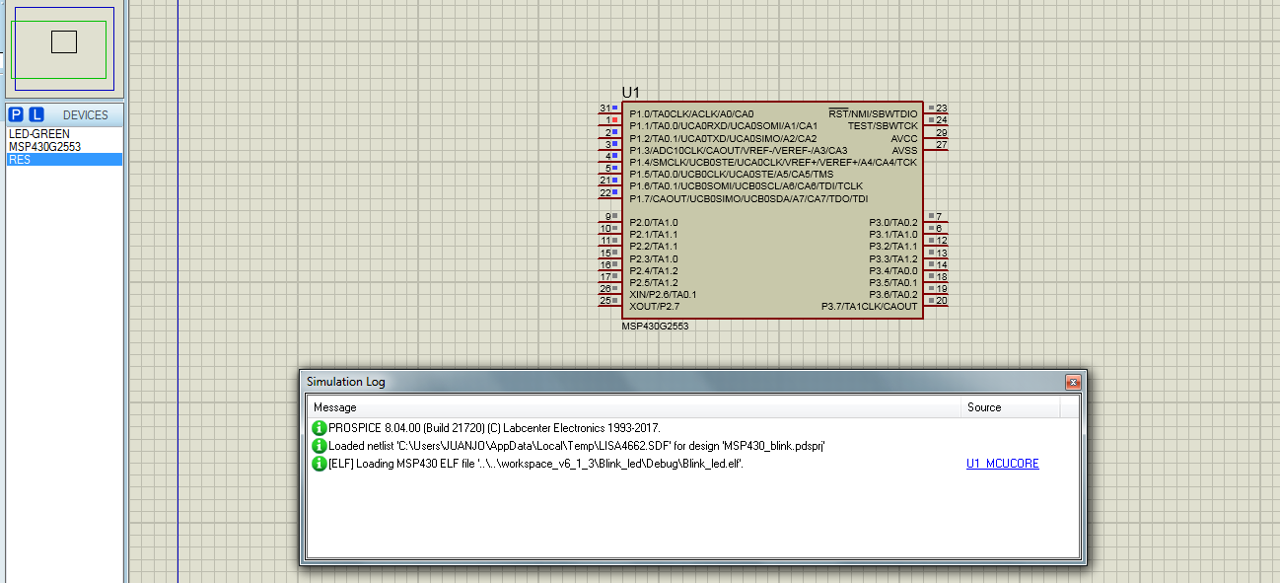Click pin label P2.1/TA1.1
The height and width of the screenshot is (583, 1280).
coord(654,235)
